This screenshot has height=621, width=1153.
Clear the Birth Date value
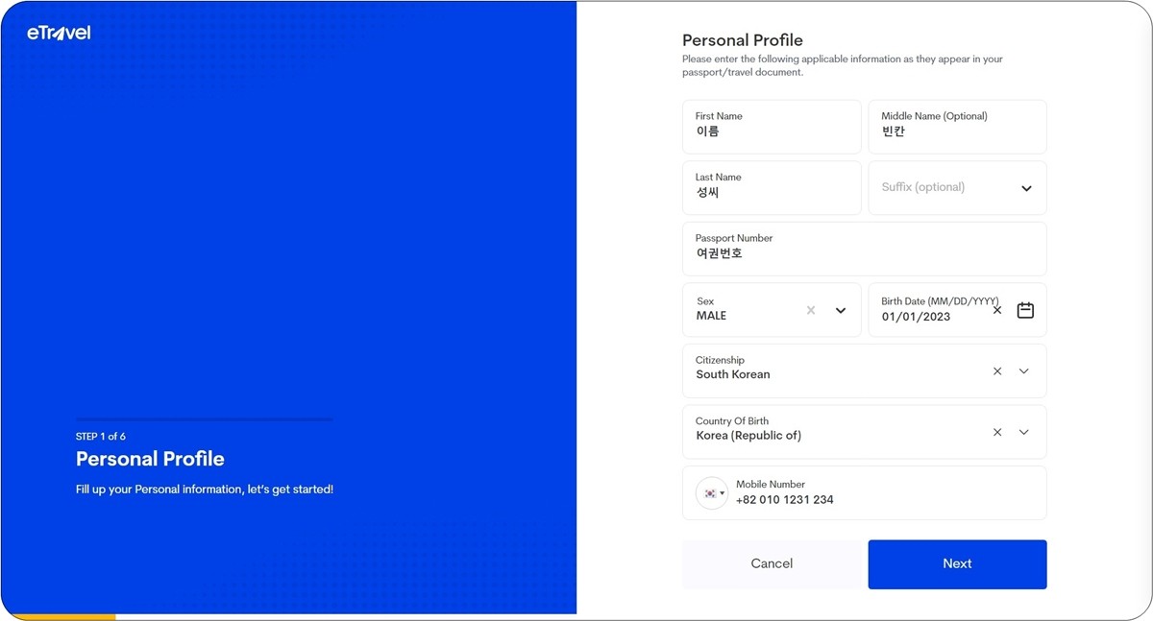coord(996,310)
